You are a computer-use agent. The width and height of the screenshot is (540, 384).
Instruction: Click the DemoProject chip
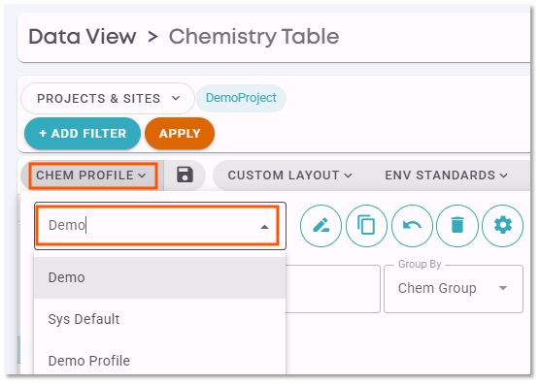click(x=241, y=98)
